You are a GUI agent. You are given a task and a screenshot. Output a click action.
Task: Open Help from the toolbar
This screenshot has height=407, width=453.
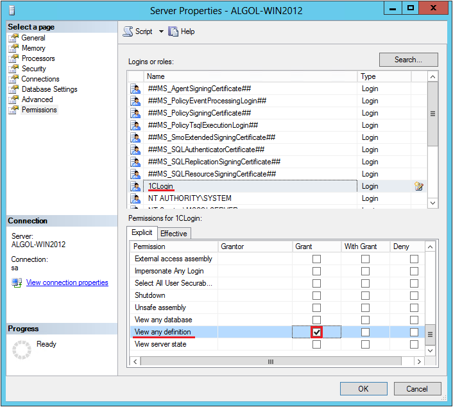173,31
